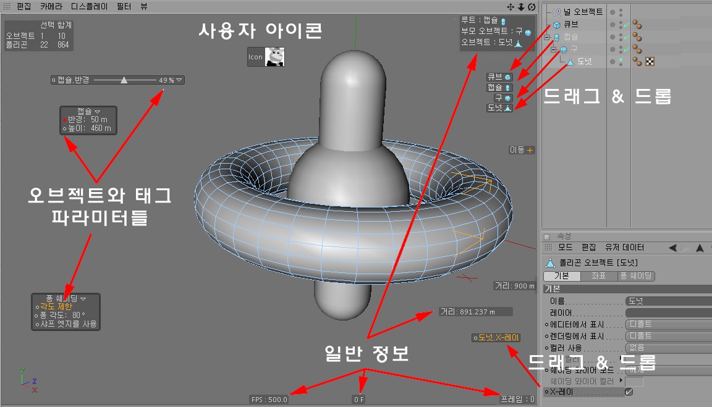Toggle the X-레이 checkbox in attributes
Viewport: 712px width, 407px height.
(629, 392)
